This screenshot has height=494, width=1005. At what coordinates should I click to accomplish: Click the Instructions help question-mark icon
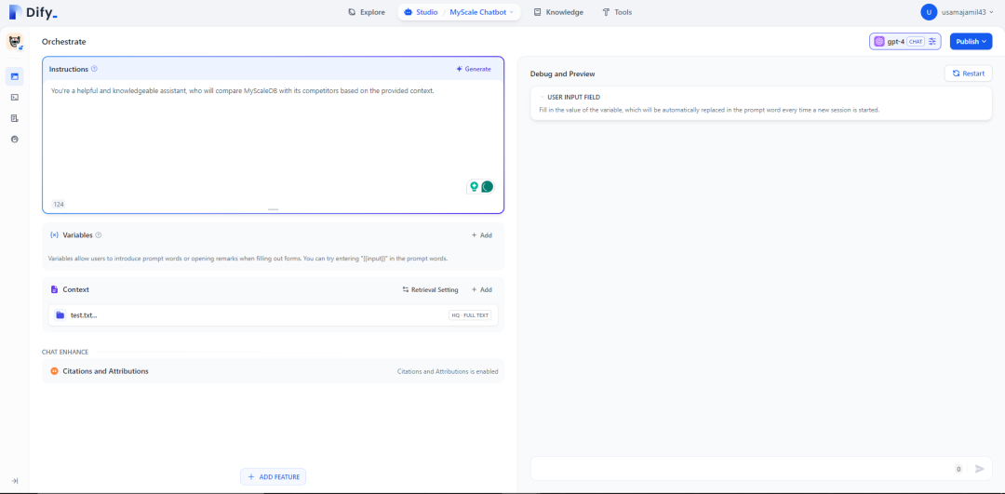tap(94, 69)
